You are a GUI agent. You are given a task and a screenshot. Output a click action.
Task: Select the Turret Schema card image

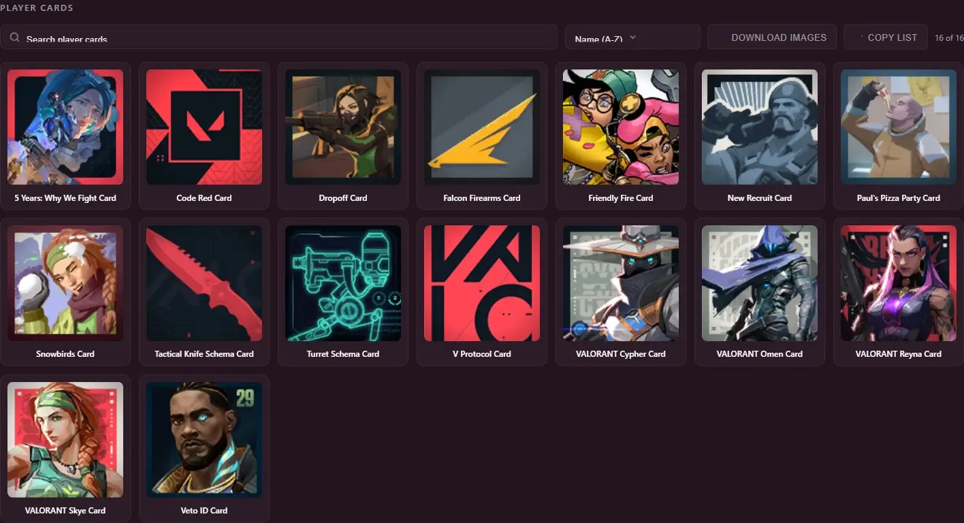click(x=343, y=283)
